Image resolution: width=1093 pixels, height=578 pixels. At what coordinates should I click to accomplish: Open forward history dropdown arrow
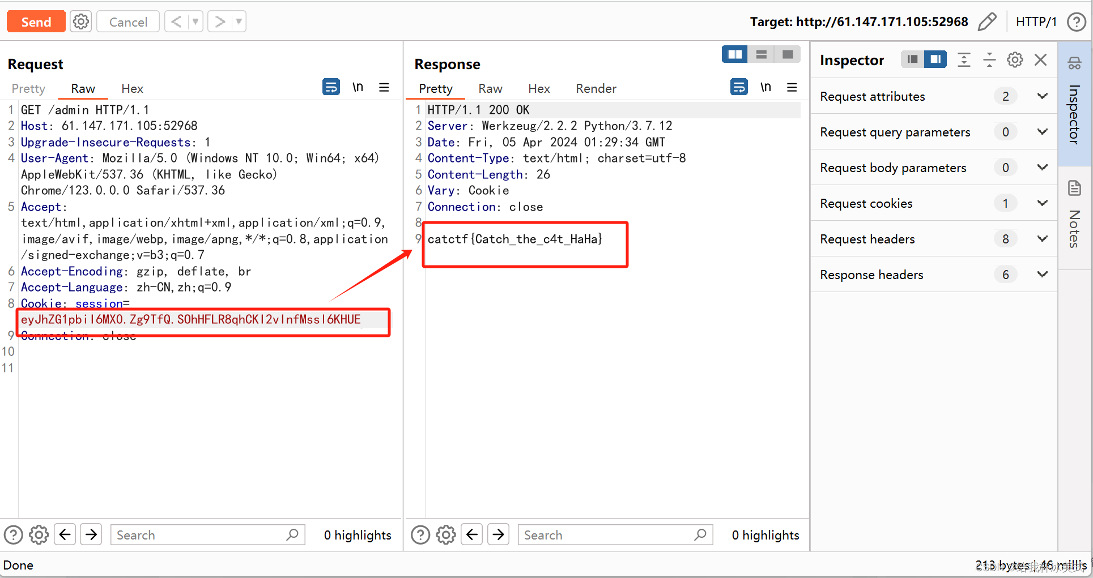coord(239,22)
